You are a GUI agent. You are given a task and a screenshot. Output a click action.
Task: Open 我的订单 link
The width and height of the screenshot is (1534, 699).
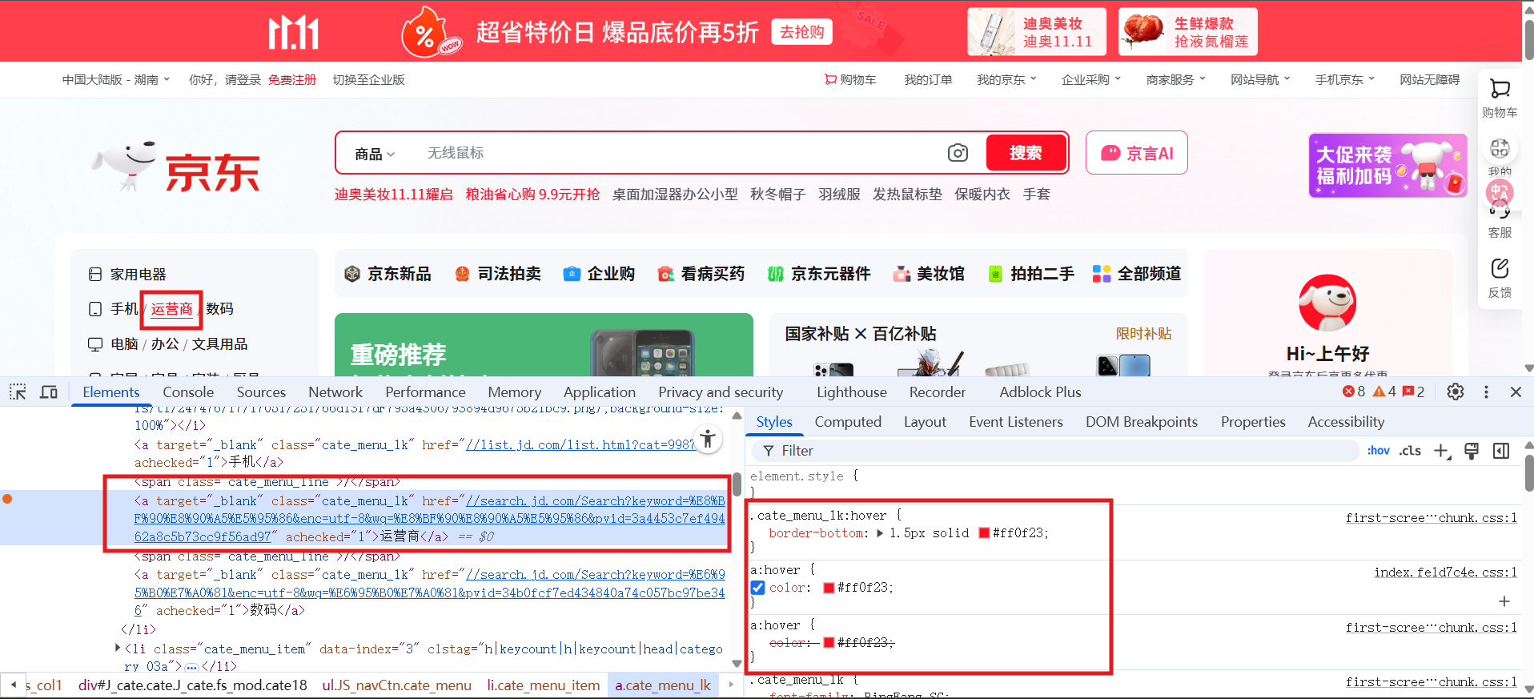click(x=928, y=79)
